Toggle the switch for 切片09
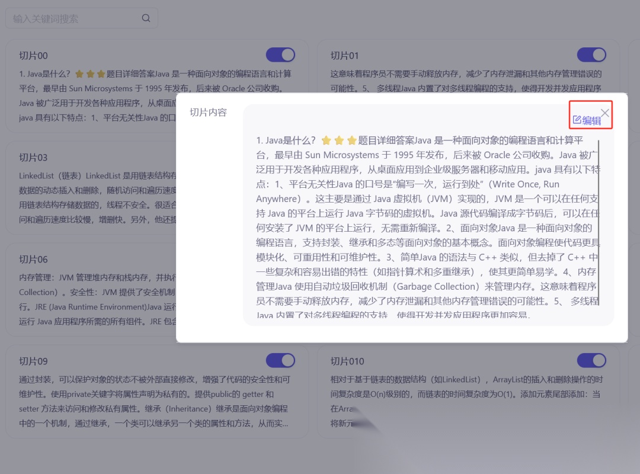 click(x=280, y=360)
